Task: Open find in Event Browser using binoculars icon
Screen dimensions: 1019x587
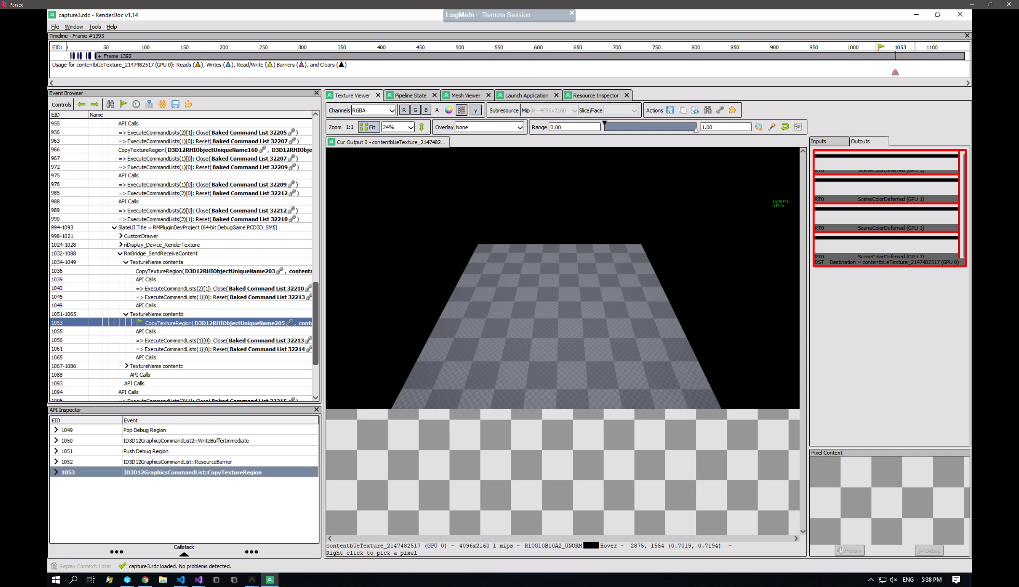Action: pyautogui.click(x=110, y=104)
